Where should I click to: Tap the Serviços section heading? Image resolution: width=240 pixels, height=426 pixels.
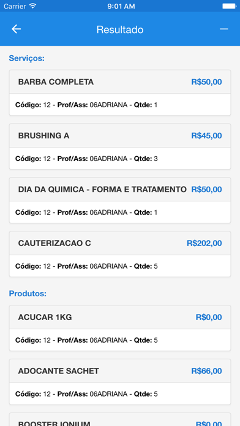pos(27,58)
